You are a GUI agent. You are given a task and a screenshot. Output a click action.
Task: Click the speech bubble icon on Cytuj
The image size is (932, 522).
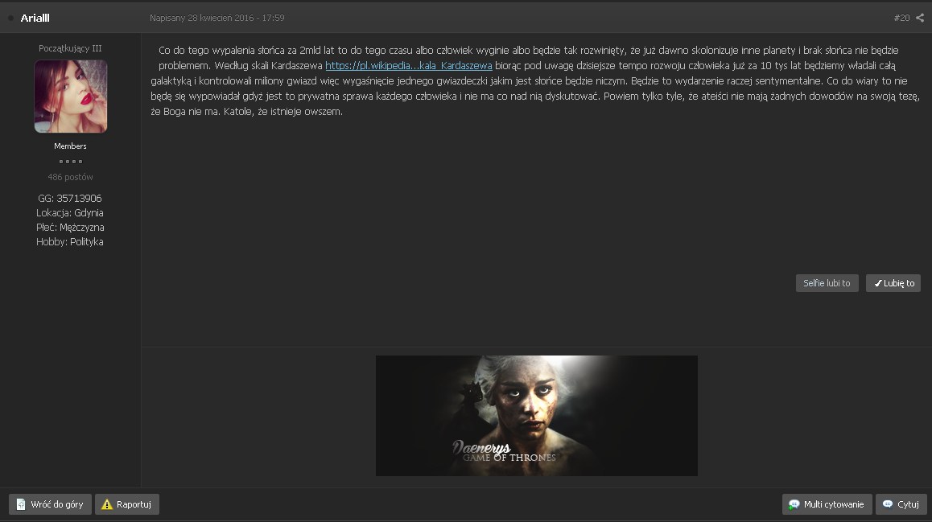[888, 504]
